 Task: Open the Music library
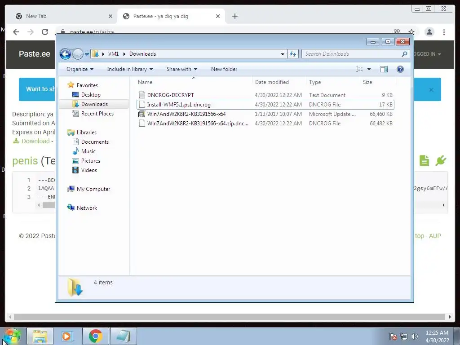(x=88, y=151)
